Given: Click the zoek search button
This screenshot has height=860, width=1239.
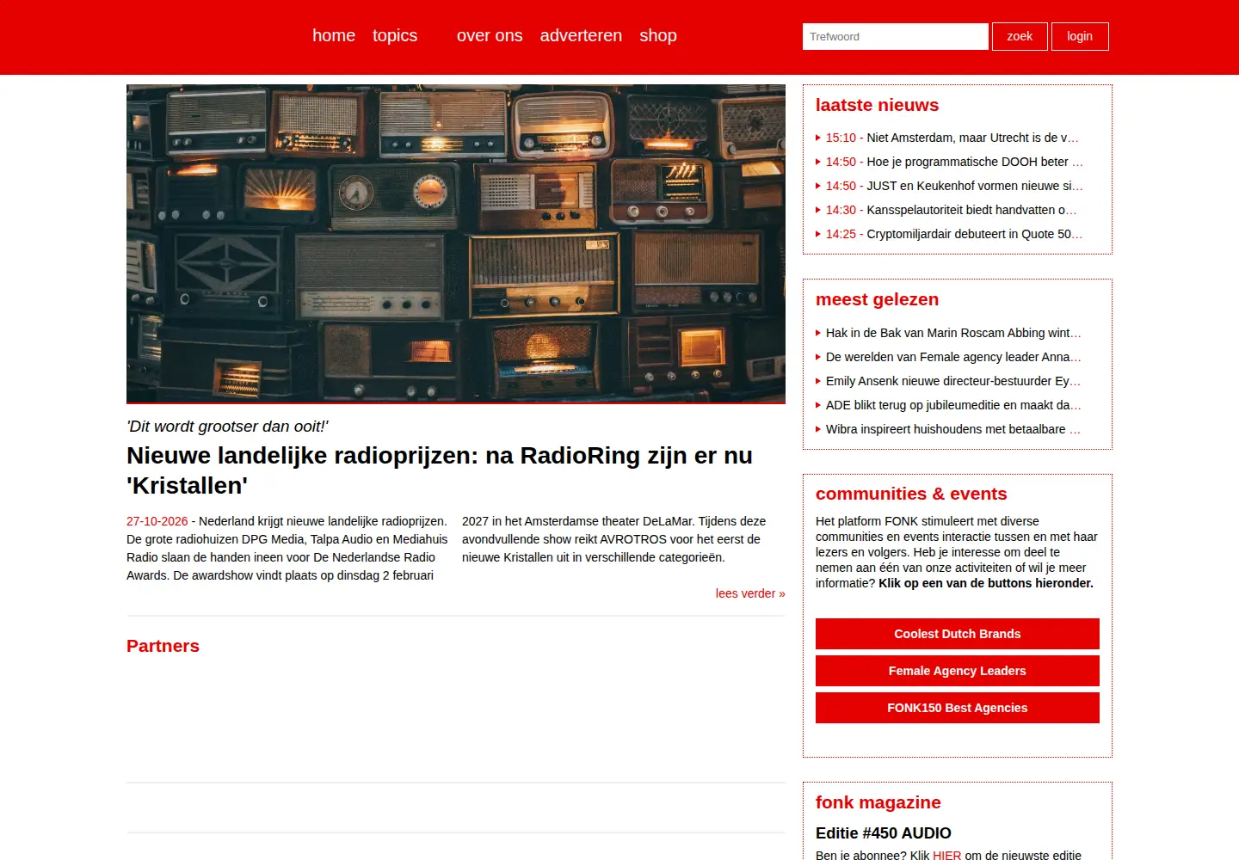Looking at the screenshot, I should tap(1020, 36).
